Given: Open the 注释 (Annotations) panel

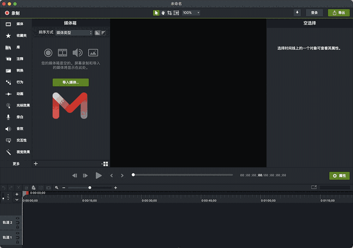Looking at the screenshot, I should coord(16,59).
